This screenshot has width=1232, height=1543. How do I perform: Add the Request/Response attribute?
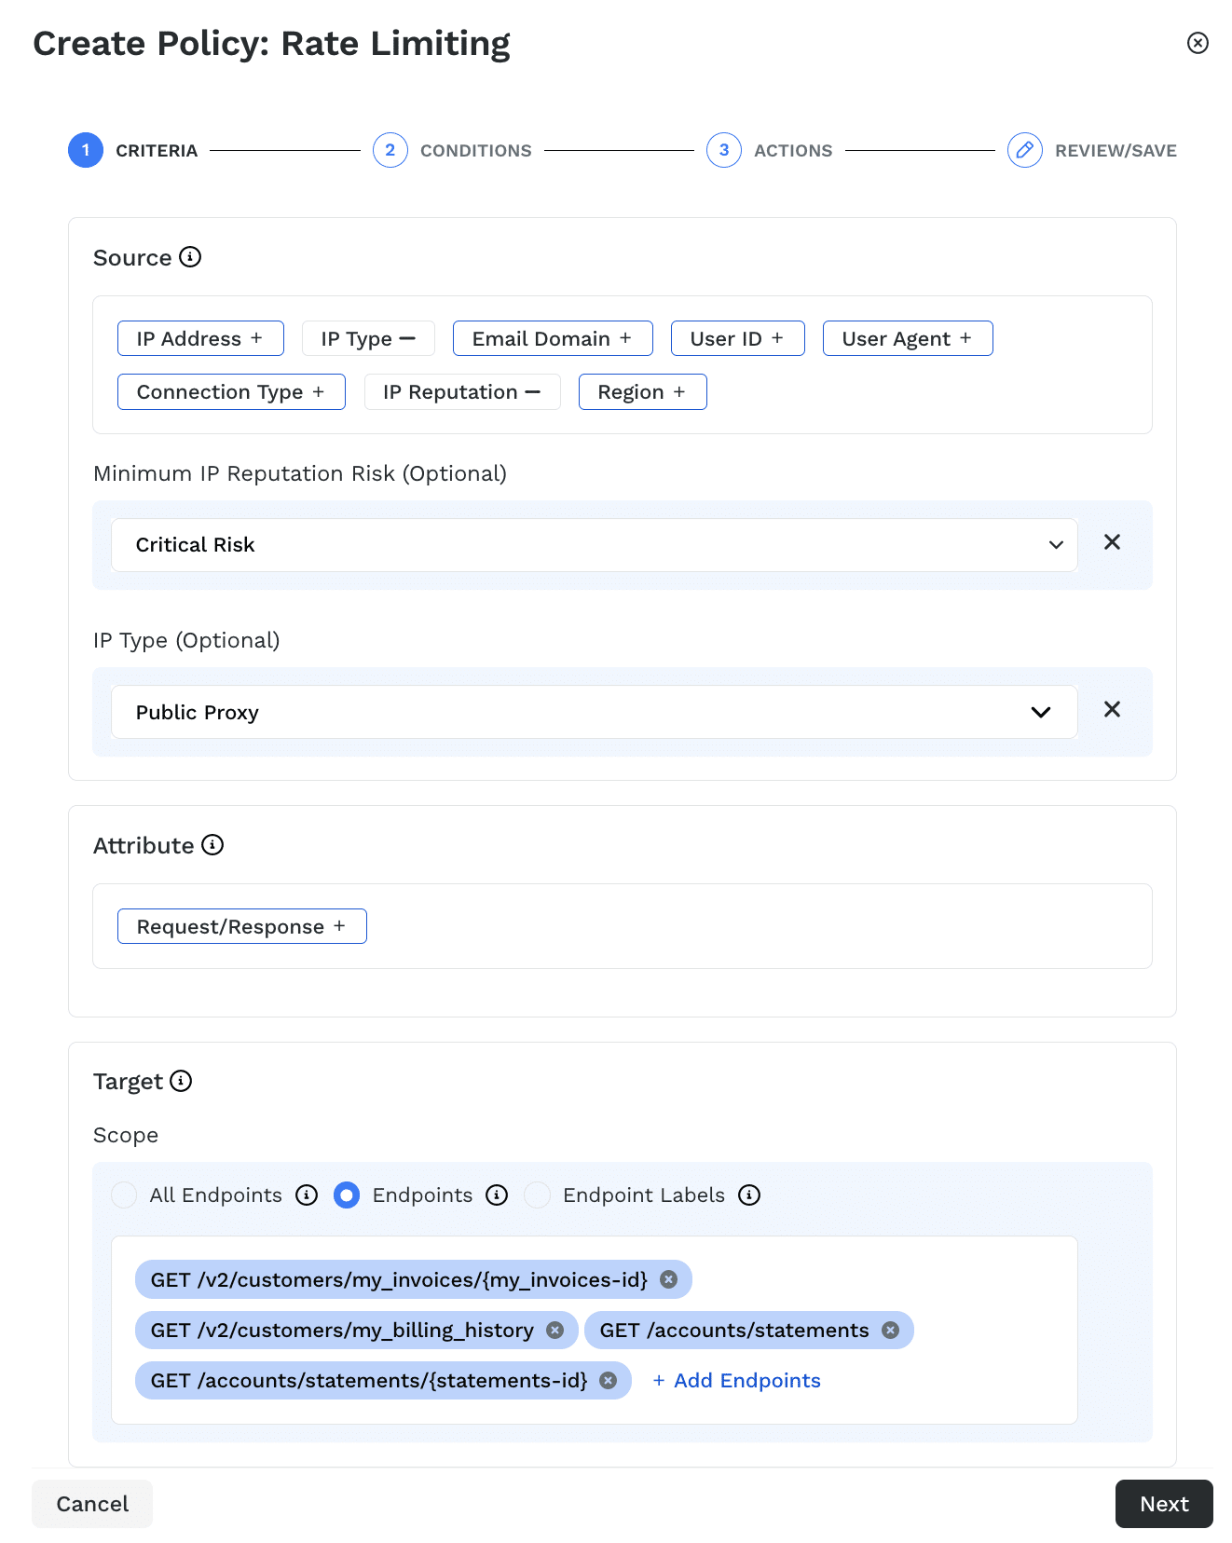(241, 927)
